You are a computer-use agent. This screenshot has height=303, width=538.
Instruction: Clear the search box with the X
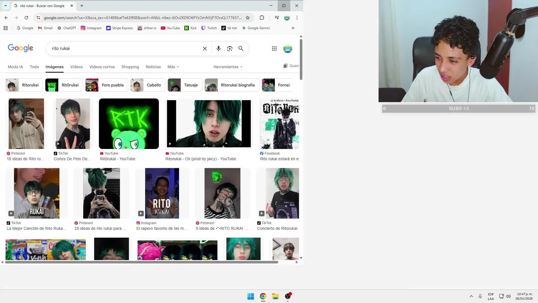tap(205, 48)
